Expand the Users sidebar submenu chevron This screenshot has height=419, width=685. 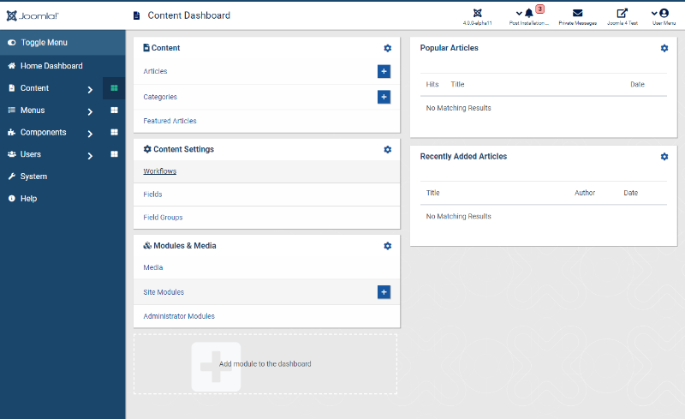point(90,155)
